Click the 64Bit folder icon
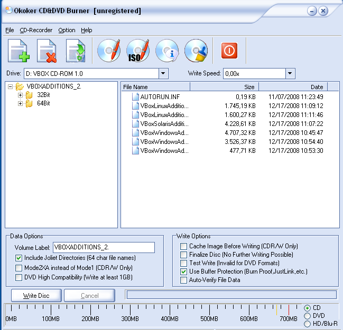The image size is (343, 330). pos(29,103)
